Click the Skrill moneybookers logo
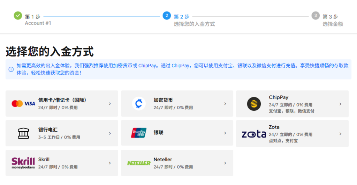Screen dimensions: 357x185 point(23,163)
